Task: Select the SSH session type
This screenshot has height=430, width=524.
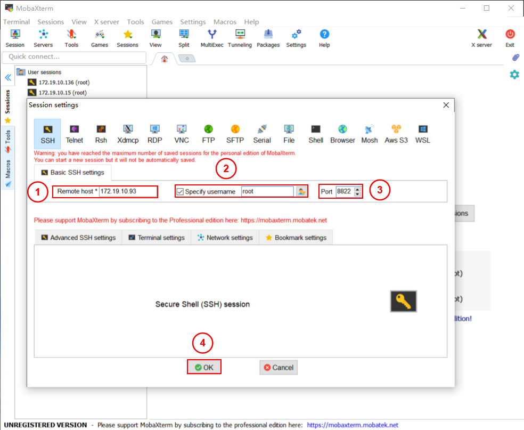Action: (47, 134)
